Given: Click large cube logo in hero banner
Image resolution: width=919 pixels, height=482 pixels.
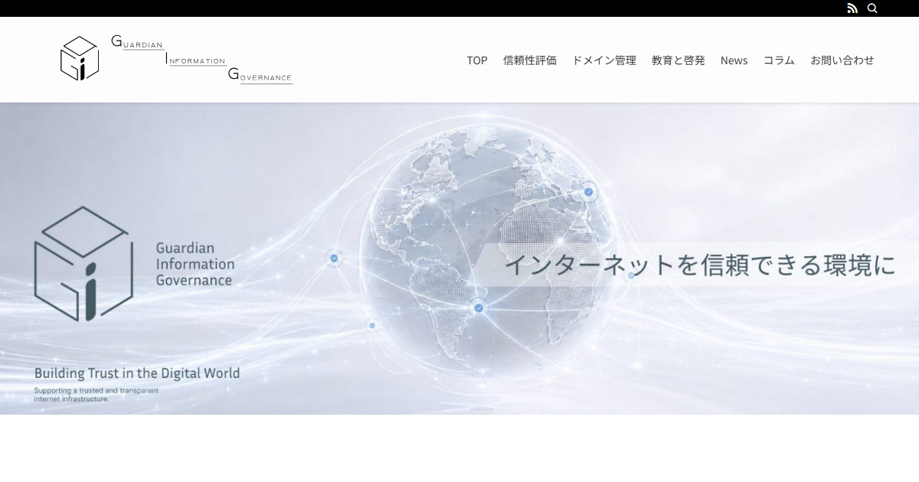Looking at the screenshot, I should [83, 264].
